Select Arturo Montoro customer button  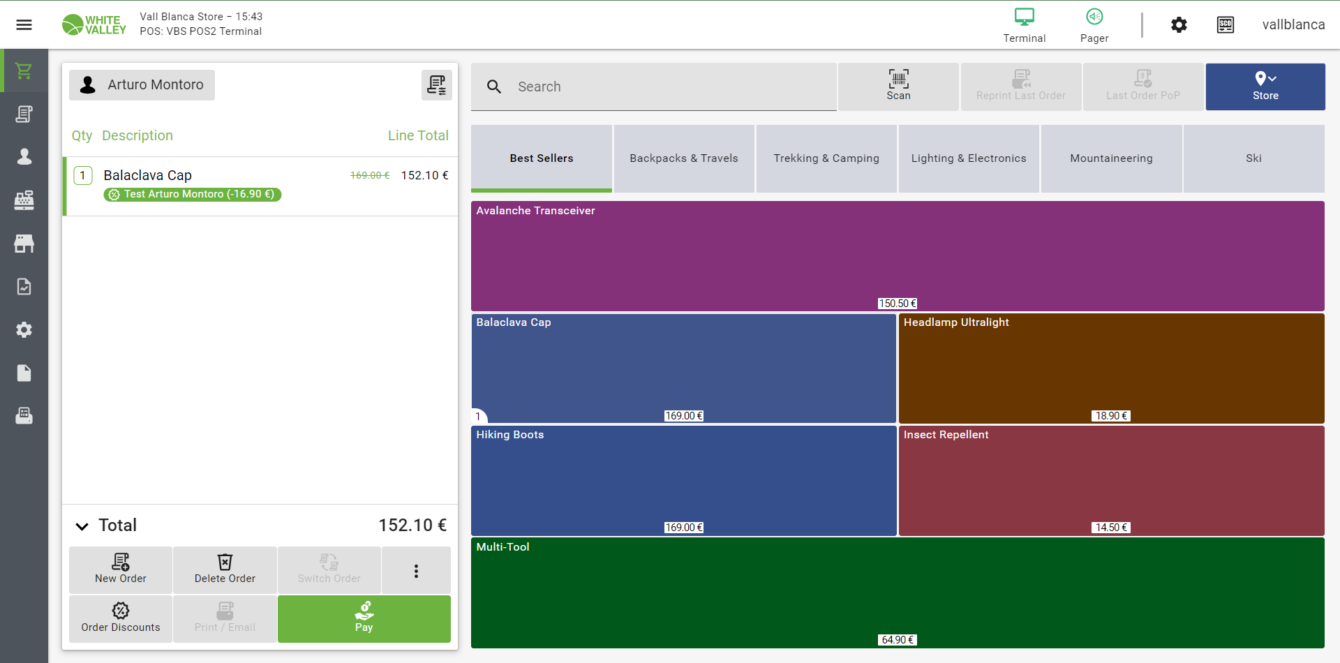click(142, 85)
